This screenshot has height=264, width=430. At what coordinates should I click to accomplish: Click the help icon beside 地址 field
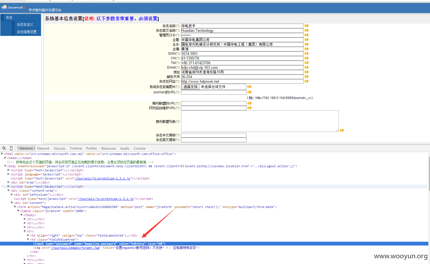(306, 72)
